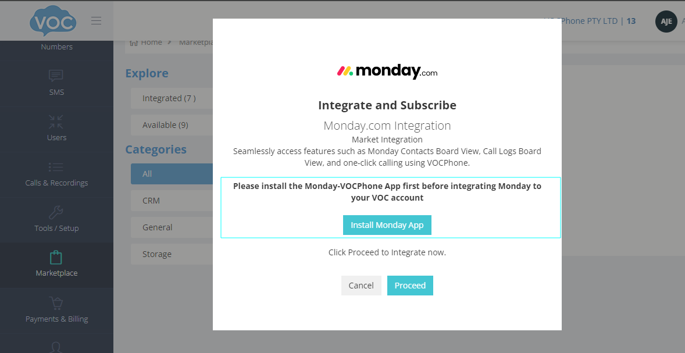Open the Payments & Billing cart icon
Viewport: 685px width, 353px height.
56,303
